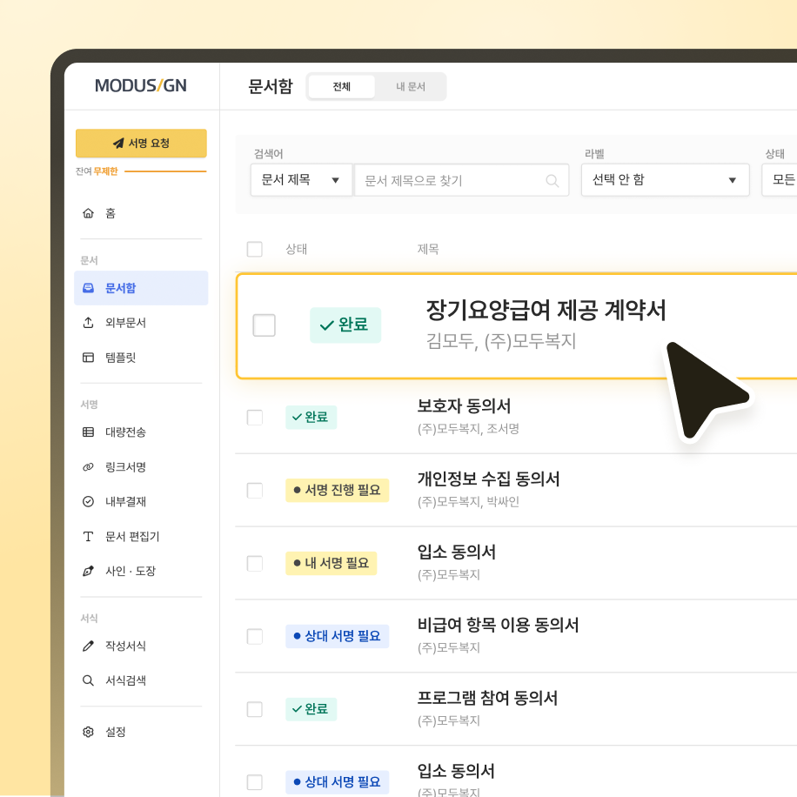Select the checkbox beside 보호자 동의서
797x797 pixels.
click(254, 417)
